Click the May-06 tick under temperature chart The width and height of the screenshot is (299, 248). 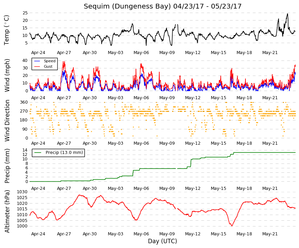pyautogui.click(x=141, y=53)
